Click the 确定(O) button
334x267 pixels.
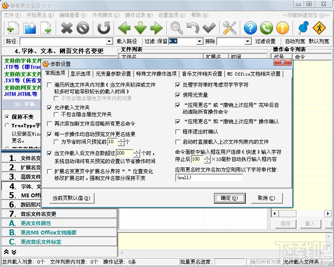click(230, 198)
